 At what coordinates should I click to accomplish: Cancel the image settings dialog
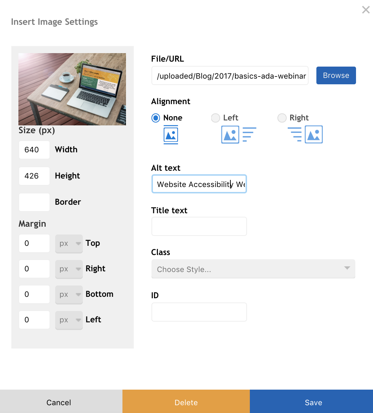pyautogui.click(x=58, y=402)
